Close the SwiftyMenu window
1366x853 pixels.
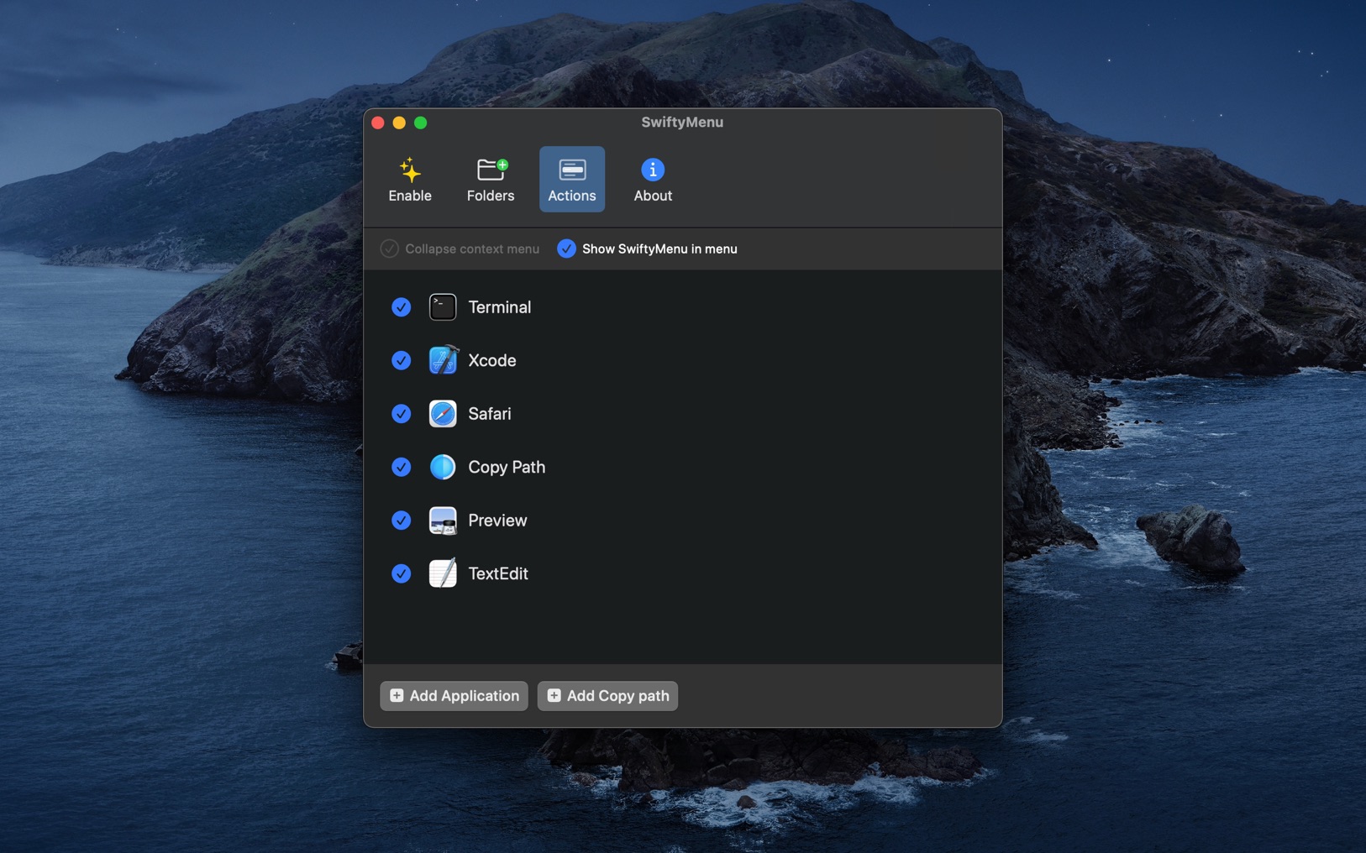(x=378, y=123)
